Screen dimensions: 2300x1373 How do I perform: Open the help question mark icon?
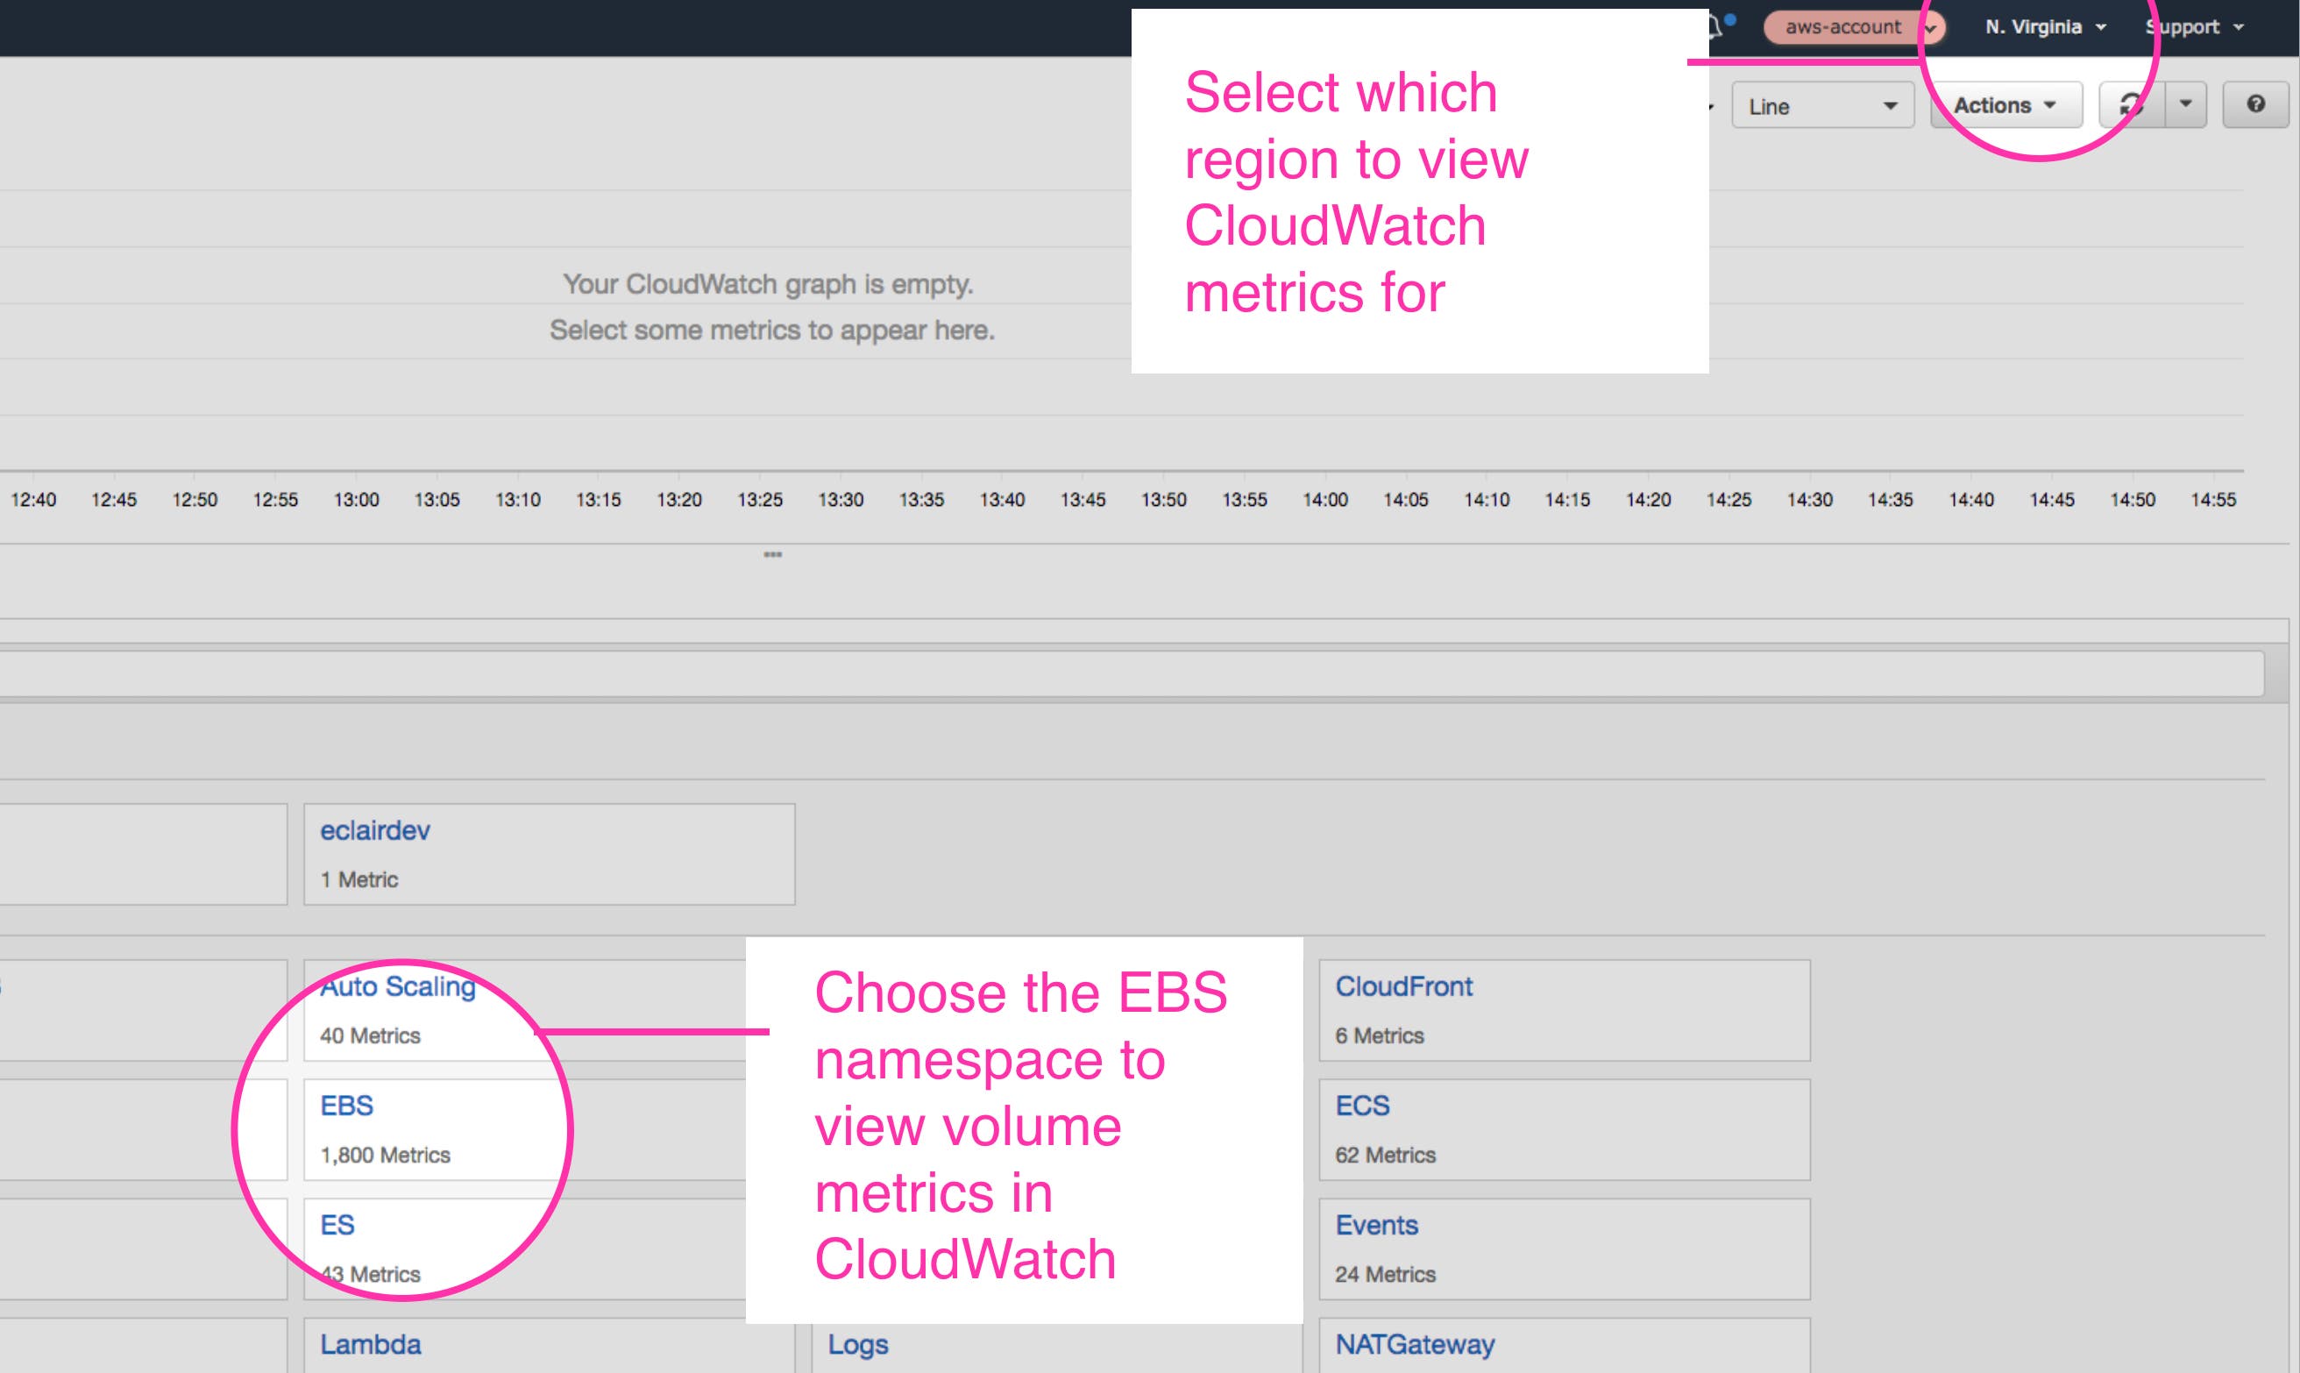(2256, 103)
